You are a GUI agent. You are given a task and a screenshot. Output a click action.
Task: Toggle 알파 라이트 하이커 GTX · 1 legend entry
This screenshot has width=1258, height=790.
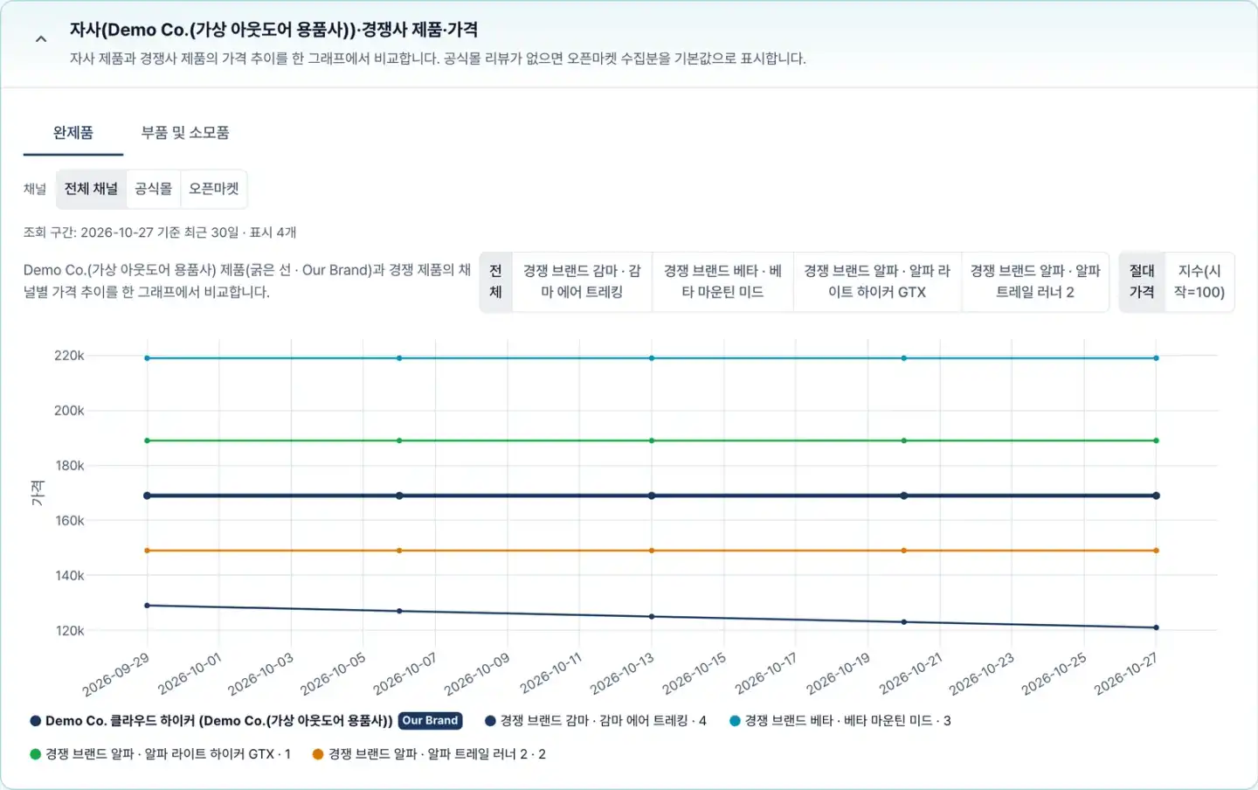pos(160,754)
